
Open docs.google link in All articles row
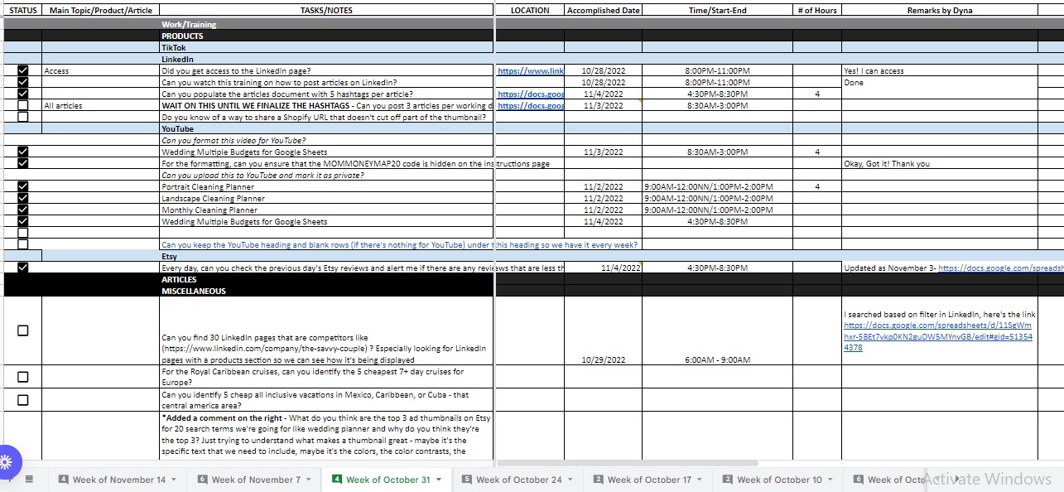(531, 106)
